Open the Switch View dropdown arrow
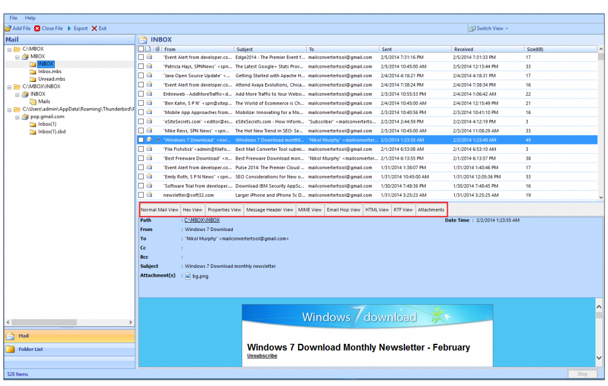Screen dimensions: 608x386 506,29
